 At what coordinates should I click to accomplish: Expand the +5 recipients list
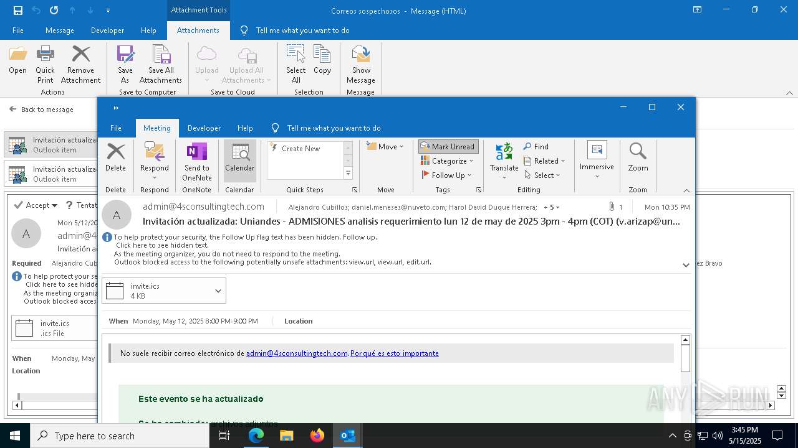pyautogui.click(x=552, y=207)
